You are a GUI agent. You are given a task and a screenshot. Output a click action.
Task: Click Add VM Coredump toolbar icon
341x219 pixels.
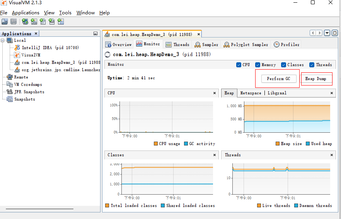43,22
